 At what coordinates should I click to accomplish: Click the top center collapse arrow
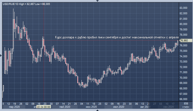click(x=96, y=1)
